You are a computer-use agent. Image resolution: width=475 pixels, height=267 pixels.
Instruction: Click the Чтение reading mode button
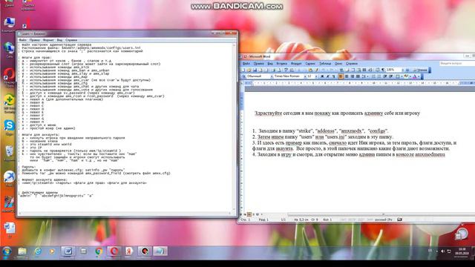[x=420, y=70]
